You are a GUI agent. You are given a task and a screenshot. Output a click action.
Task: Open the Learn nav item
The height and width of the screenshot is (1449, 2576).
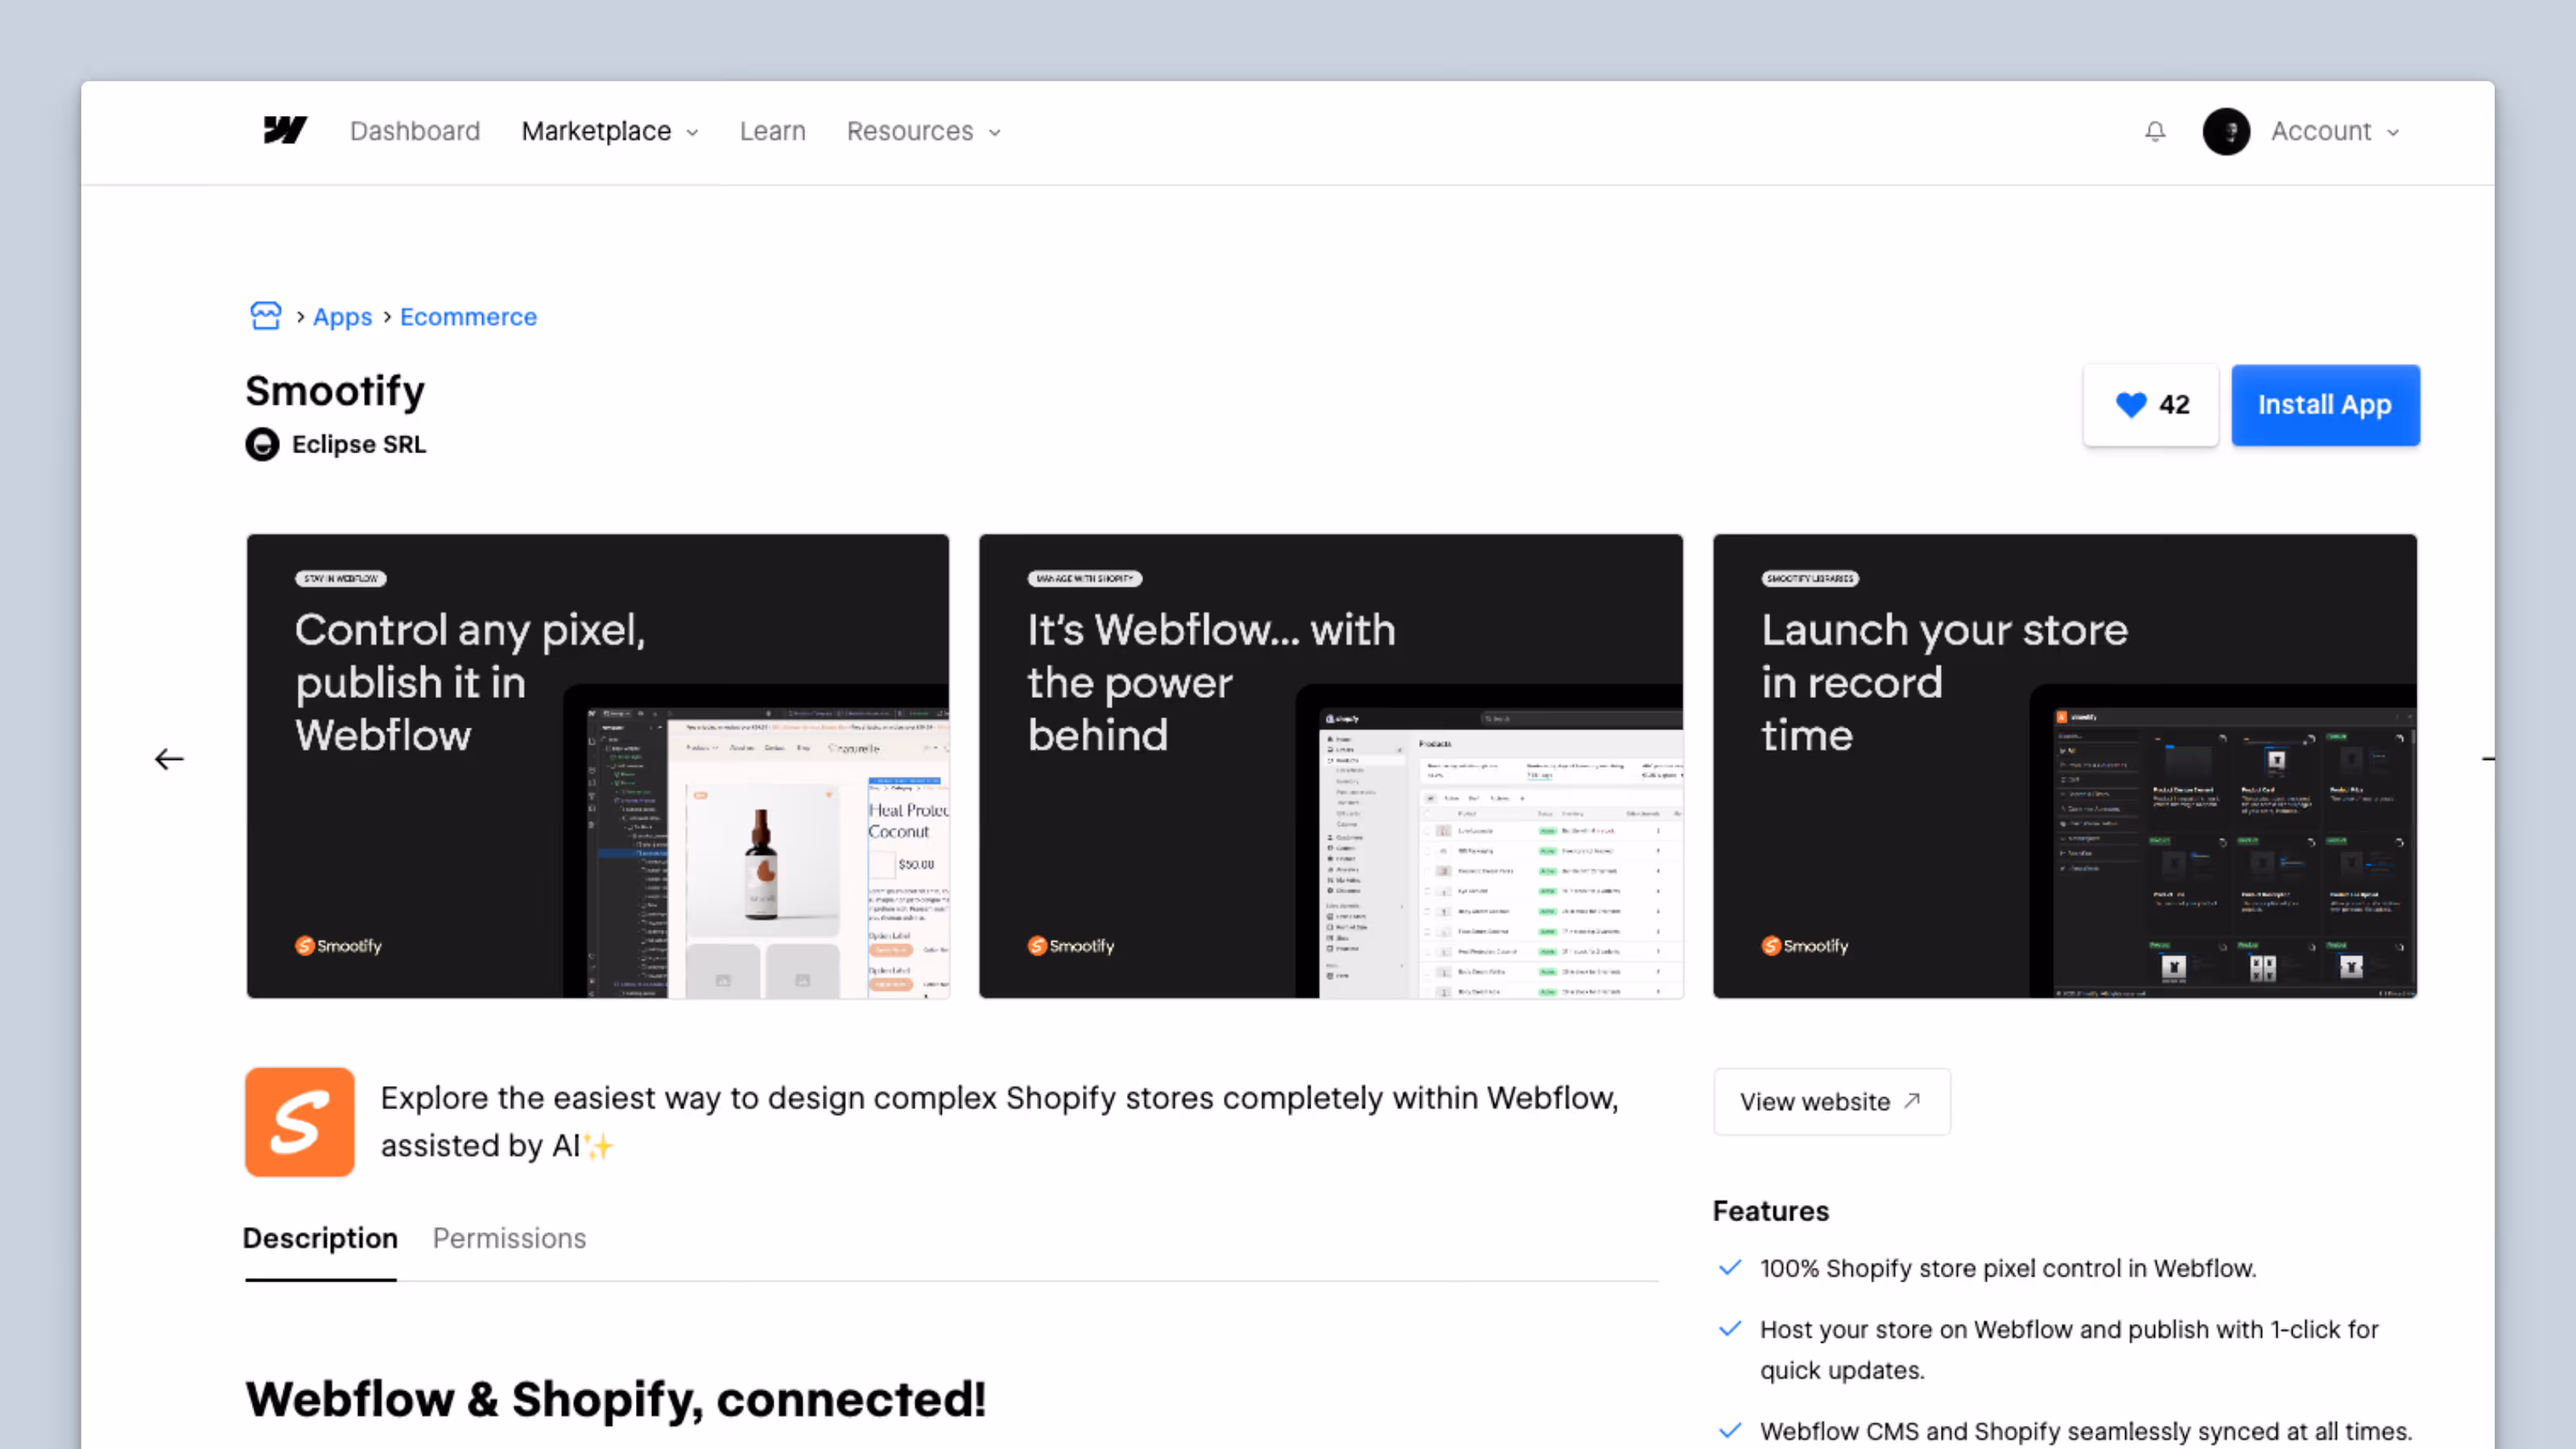(772, 131)
